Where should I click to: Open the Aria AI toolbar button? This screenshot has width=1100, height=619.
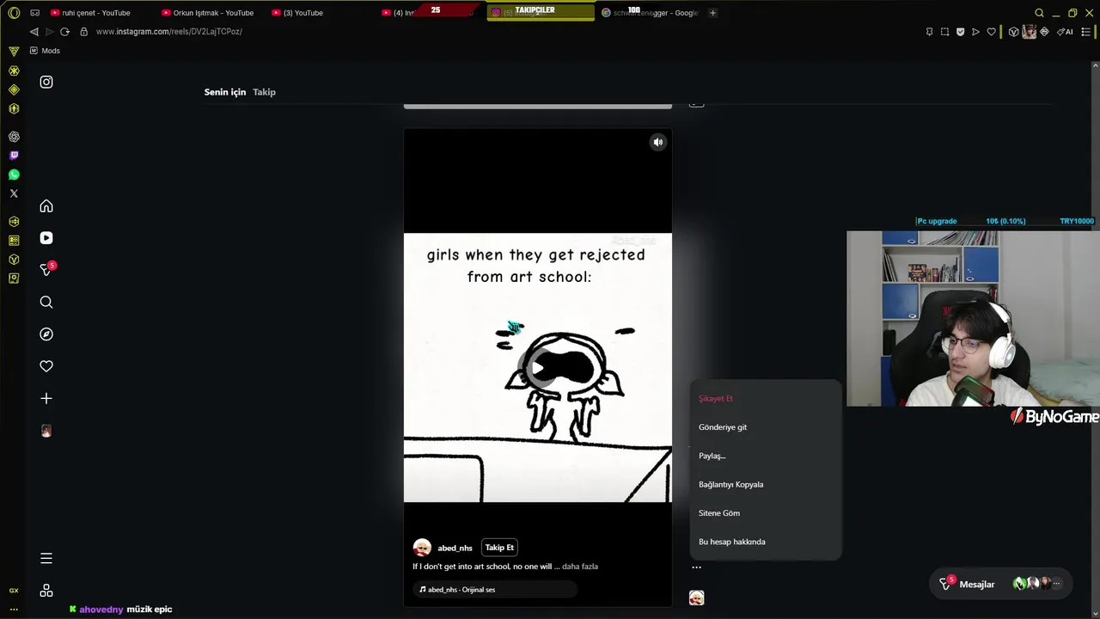pos(1065,32)
